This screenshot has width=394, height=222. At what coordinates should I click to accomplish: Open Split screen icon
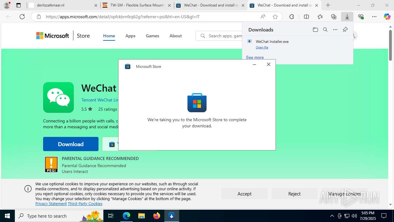(x=306, y=17)
